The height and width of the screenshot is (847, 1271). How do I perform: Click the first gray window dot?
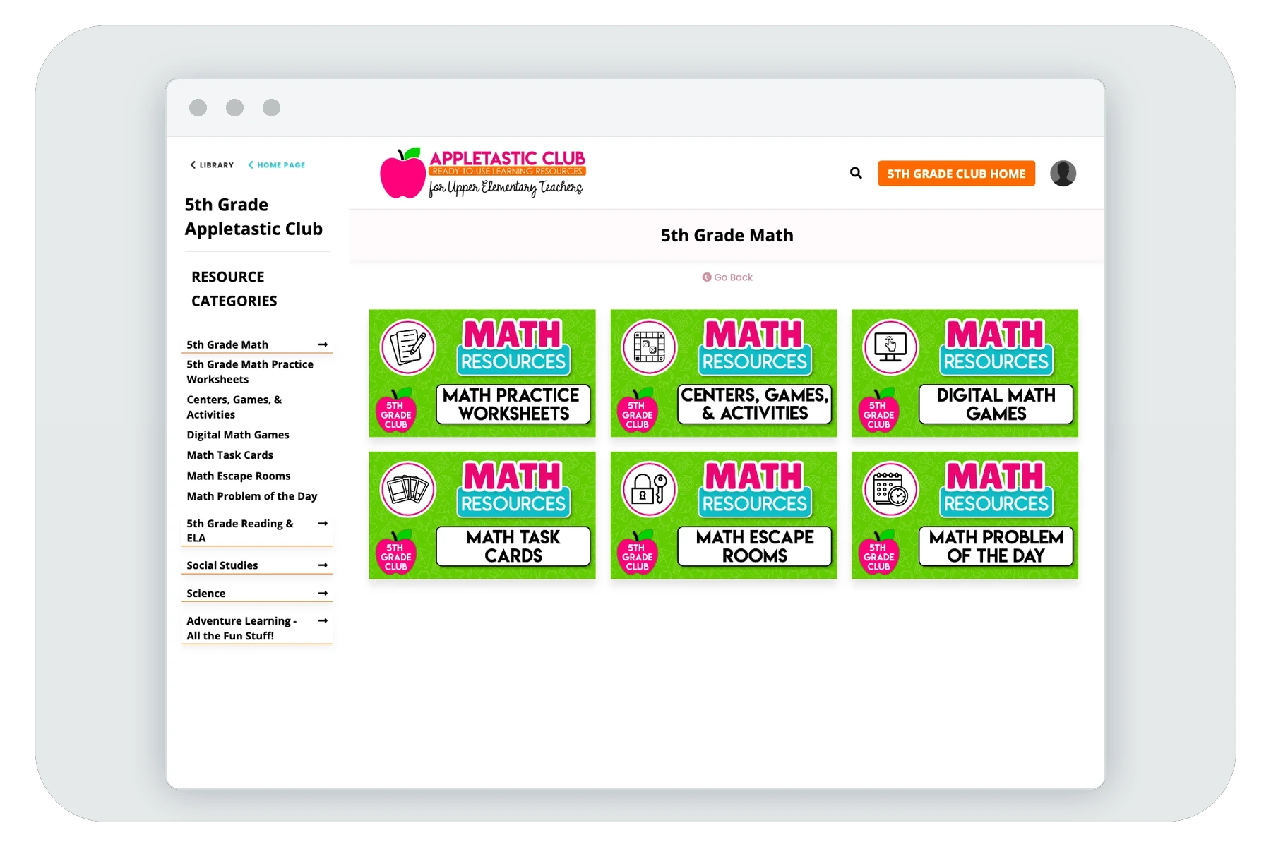point(198,107)
